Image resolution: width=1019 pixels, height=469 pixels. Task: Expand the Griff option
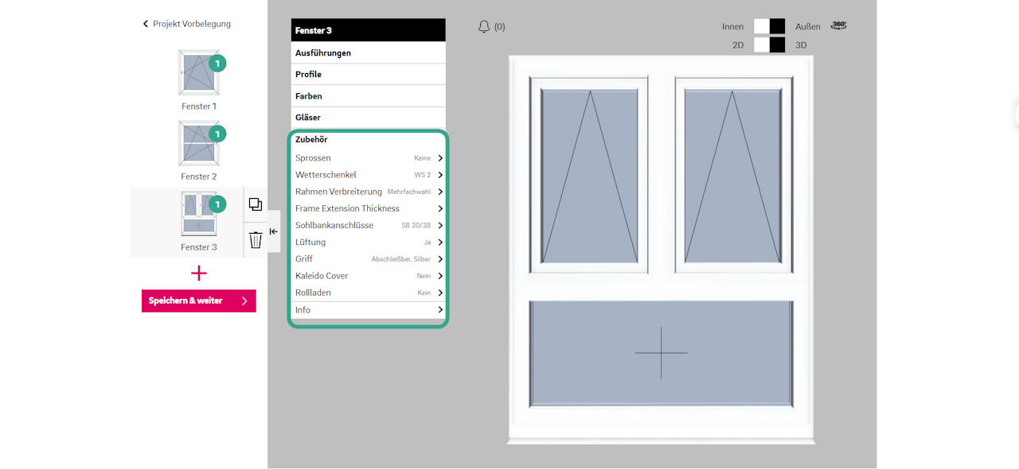tap(368, 259)
